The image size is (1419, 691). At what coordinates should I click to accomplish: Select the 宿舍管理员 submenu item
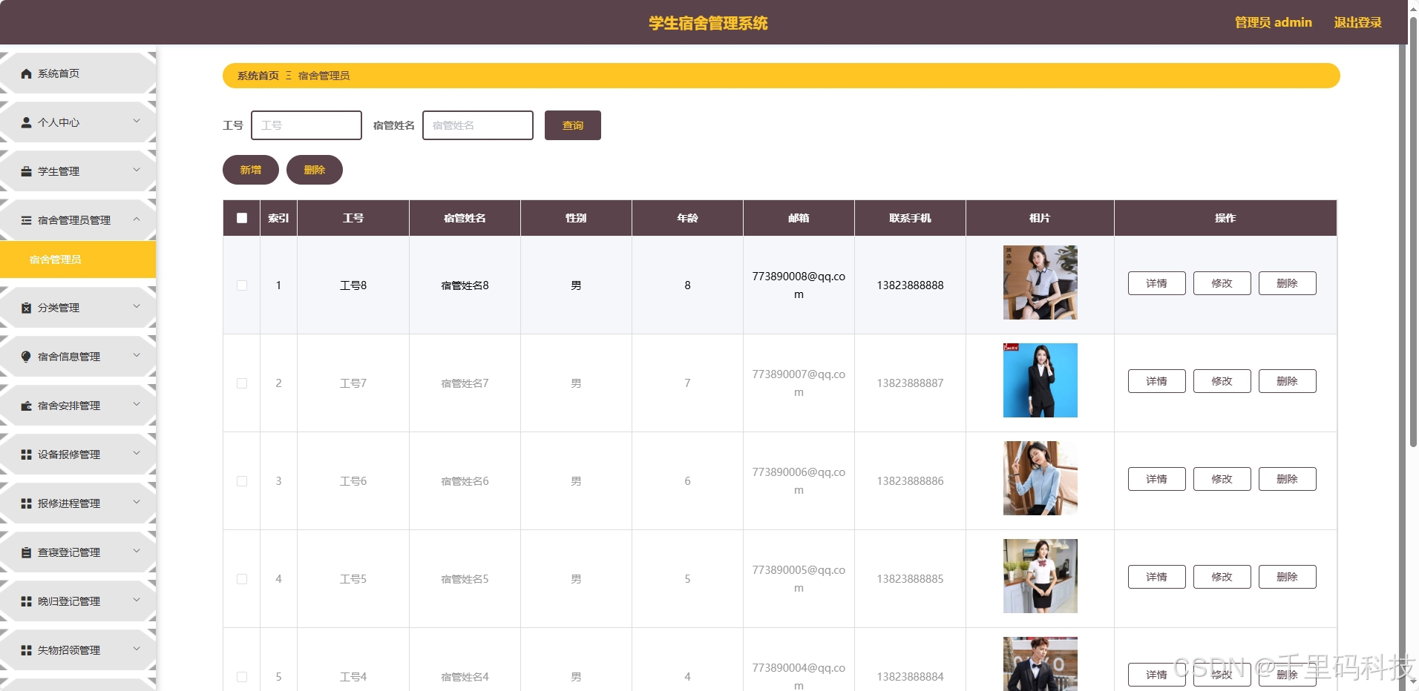[x=78, y=259]
